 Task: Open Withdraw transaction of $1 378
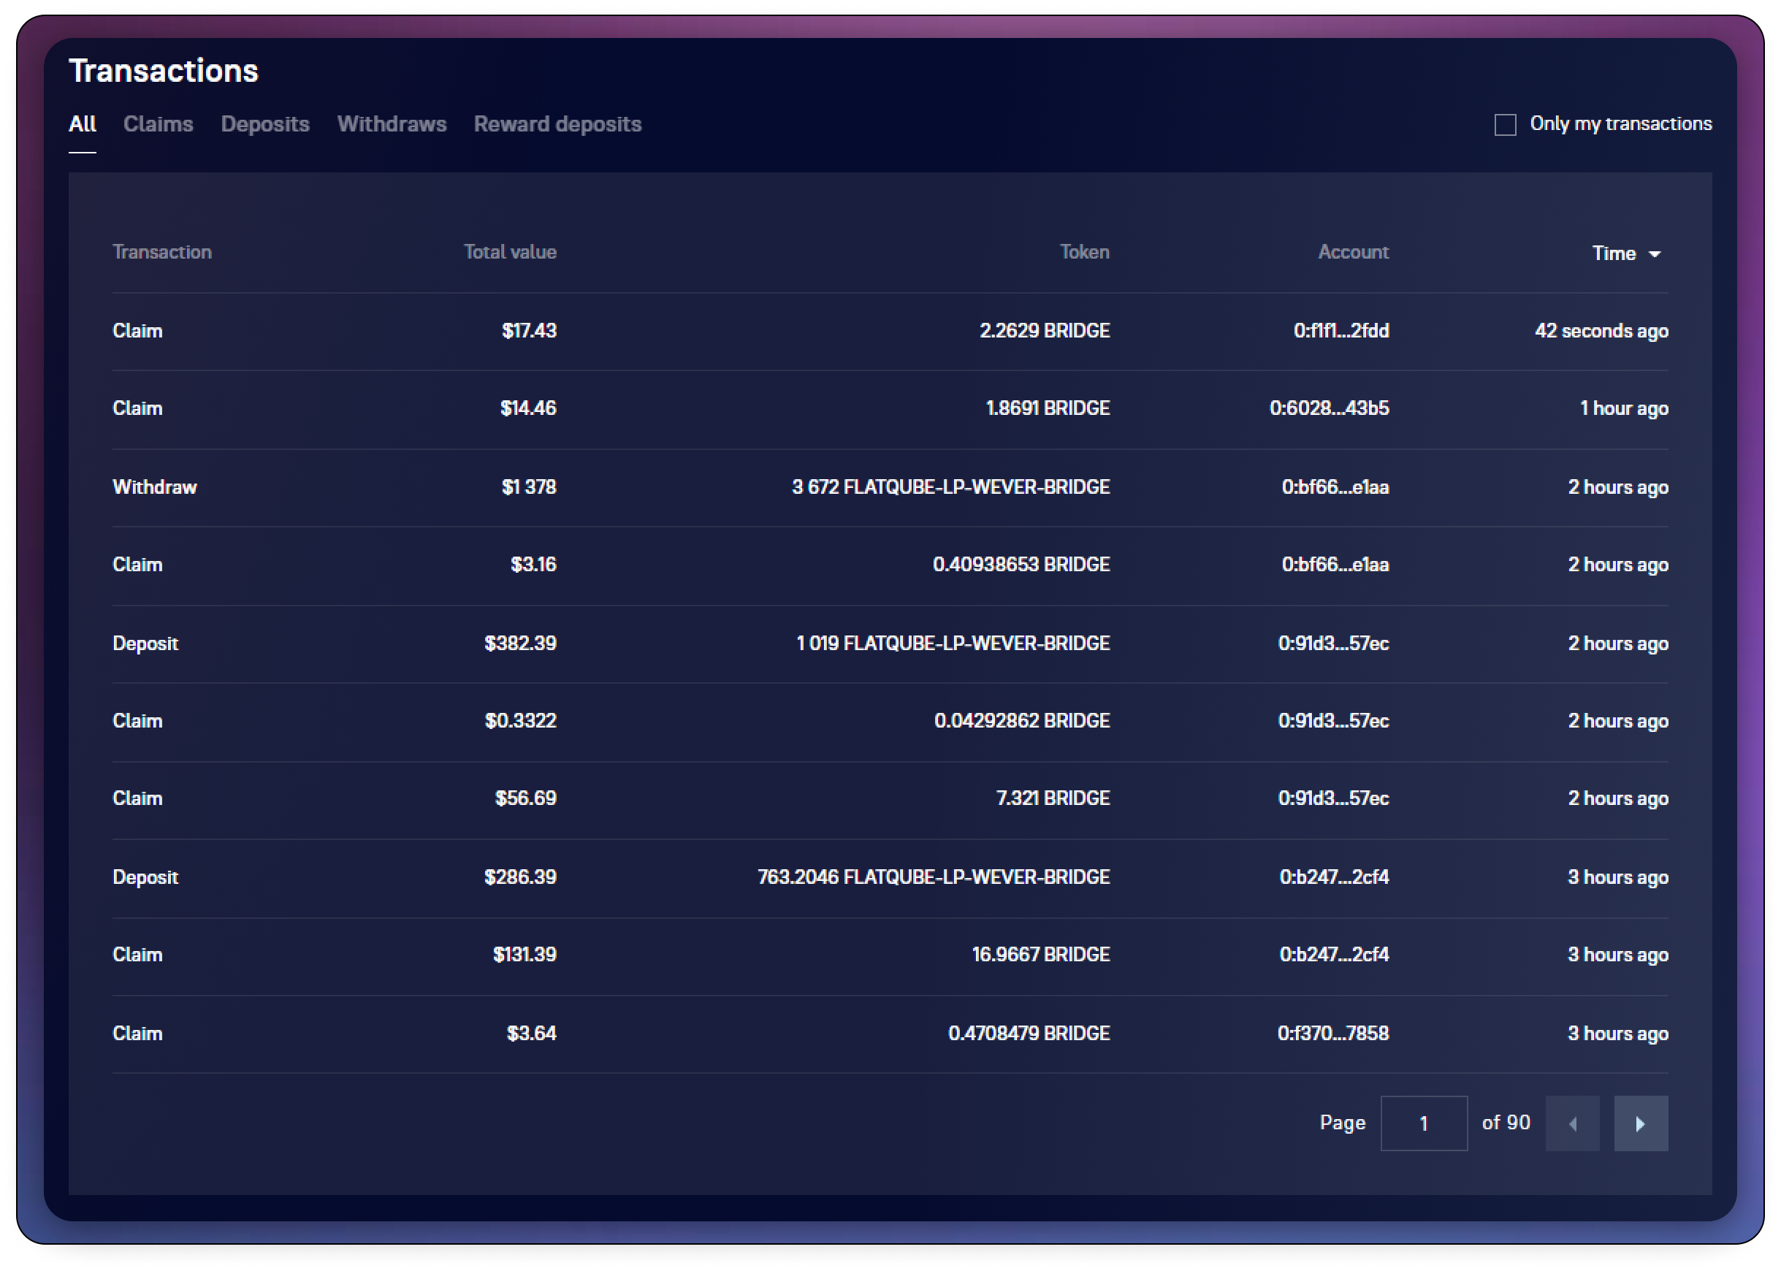tap(155, 486)
